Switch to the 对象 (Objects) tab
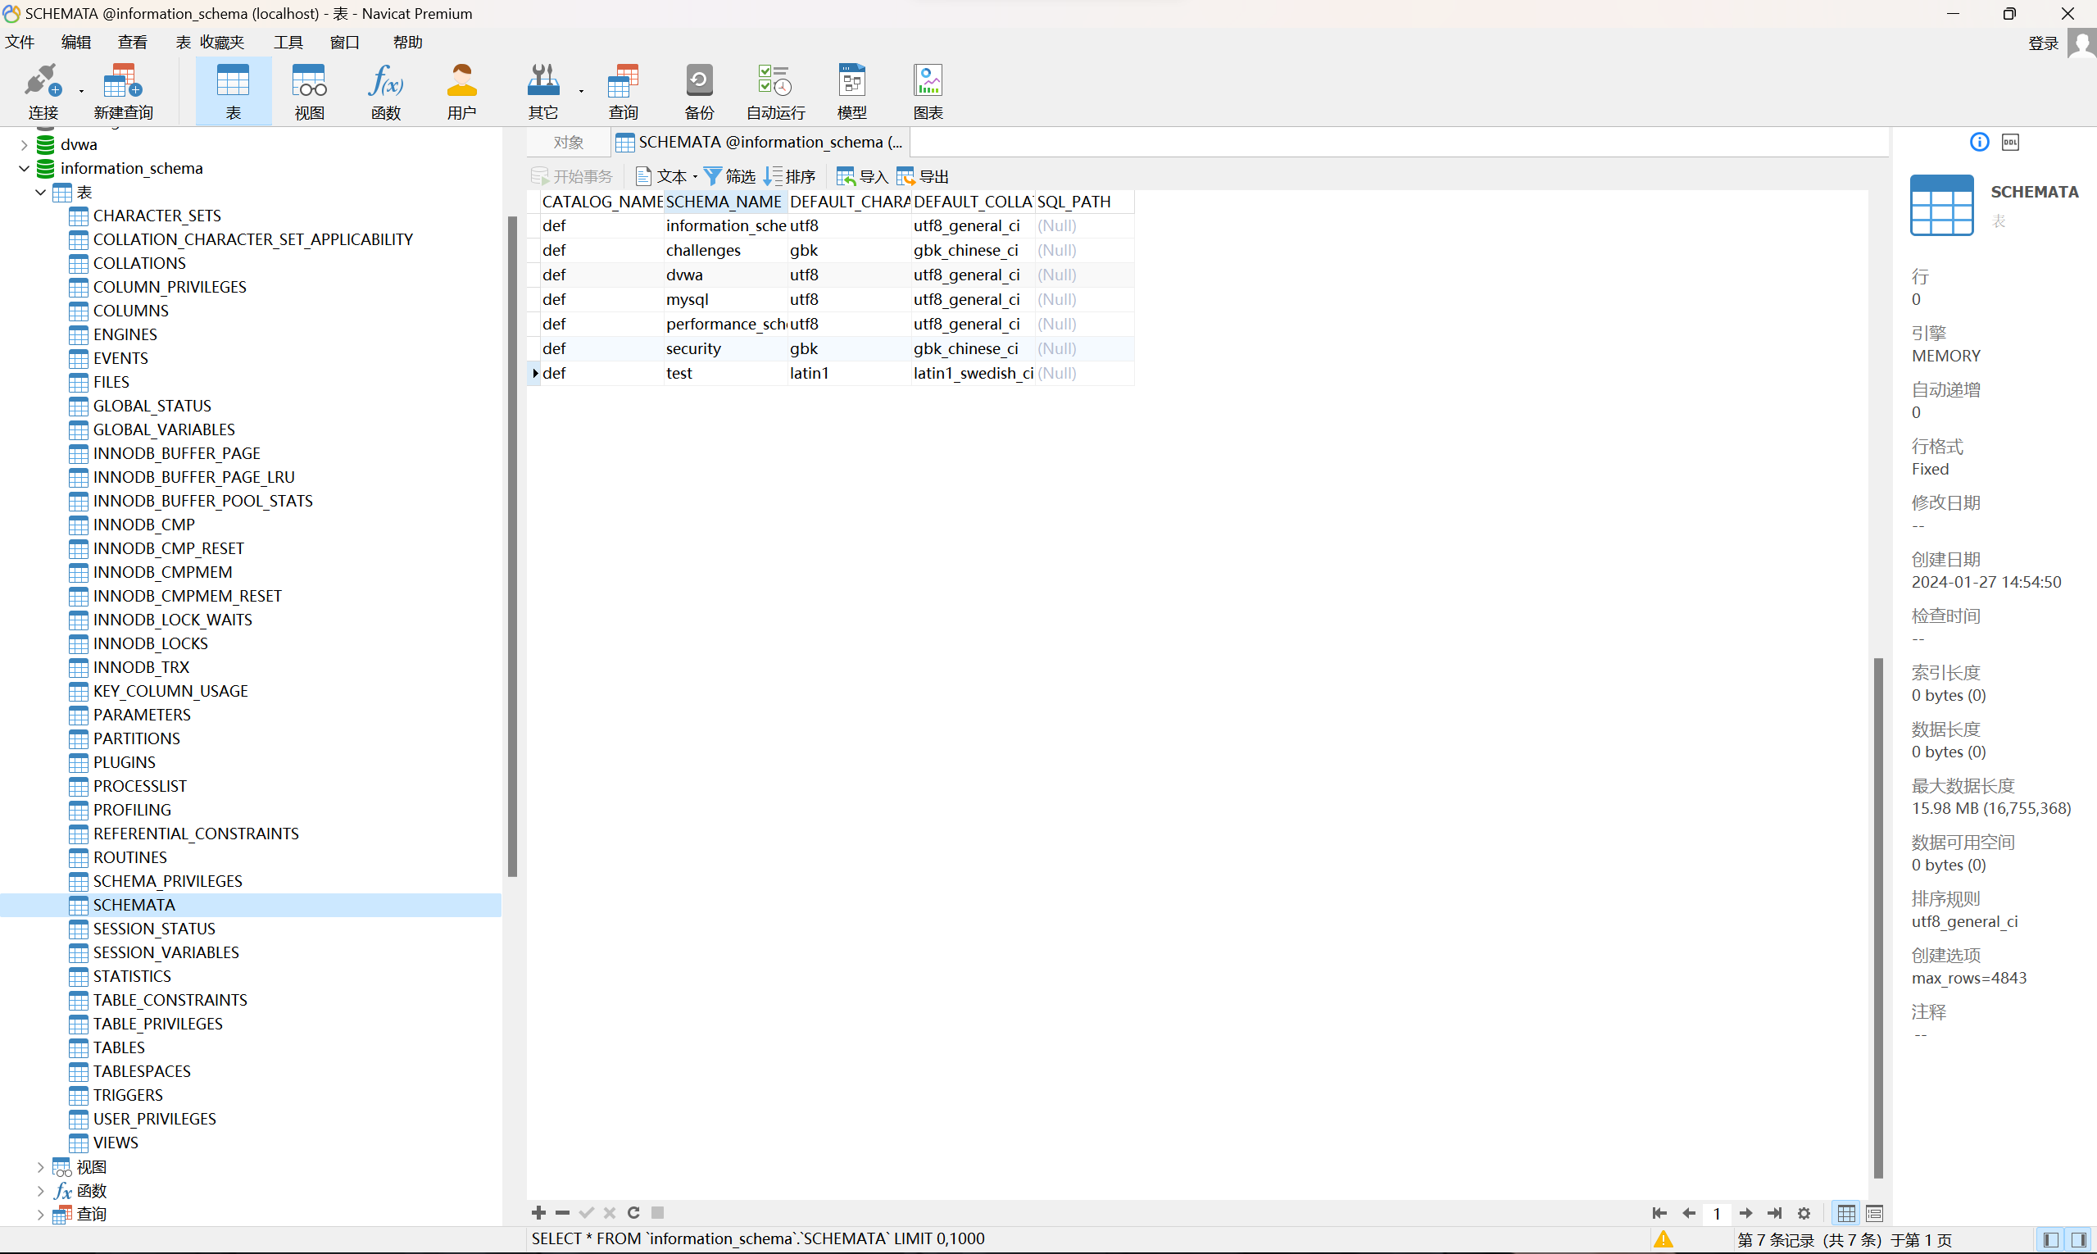The width and height of the screenshot is (2097, 1254). tap(568, 142)
